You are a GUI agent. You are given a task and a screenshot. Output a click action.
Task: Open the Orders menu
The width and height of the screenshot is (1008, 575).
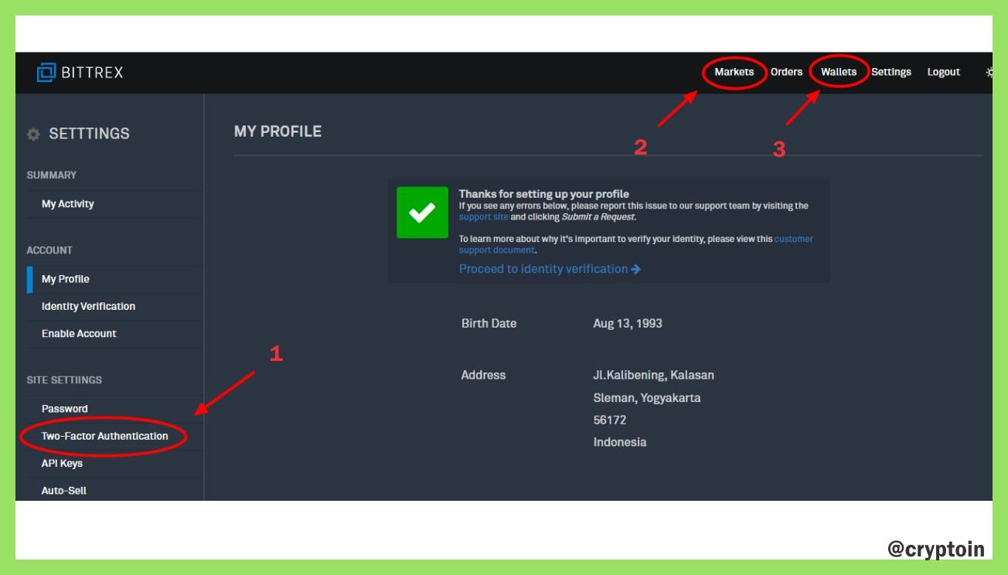786,72
